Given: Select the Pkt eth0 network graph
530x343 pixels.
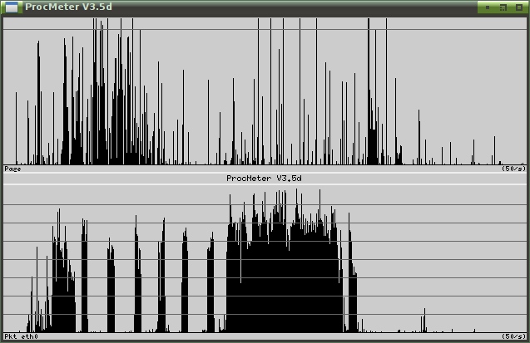Looking at the screenshot, I should 265,258.
